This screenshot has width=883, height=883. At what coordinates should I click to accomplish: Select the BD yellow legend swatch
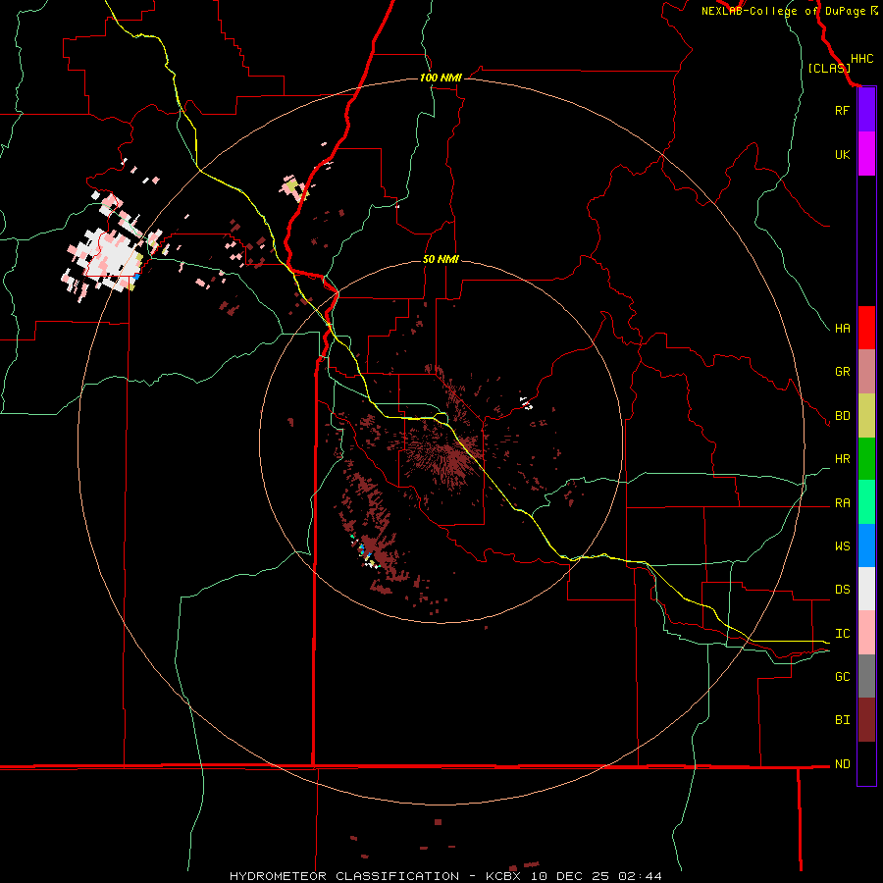tap(866, 416)
